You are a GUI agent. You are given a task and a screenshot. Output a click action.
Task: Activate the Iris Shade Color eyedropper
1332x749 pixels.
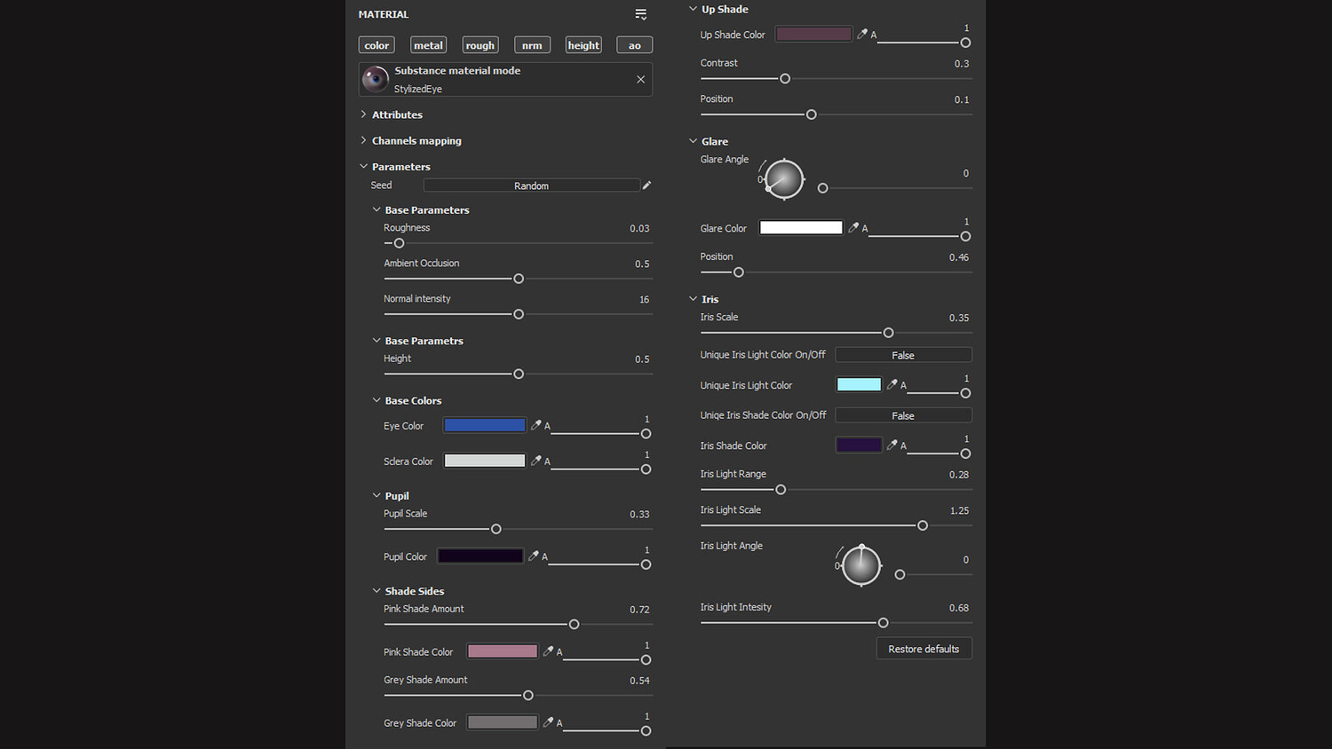[x=892, y=445]
